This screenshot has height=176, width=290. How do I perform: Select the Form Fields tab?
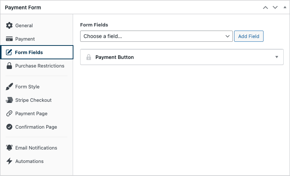pyautogui.click(x=37, y=52)
